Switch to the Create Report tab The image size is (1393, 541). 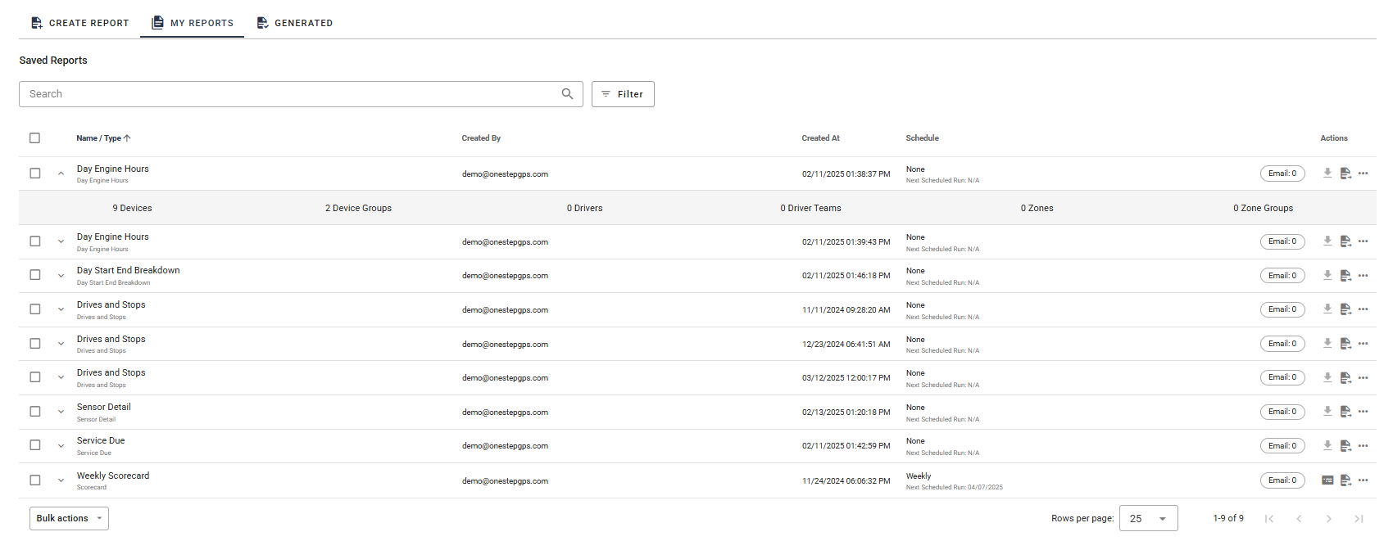tap(80, 23)
